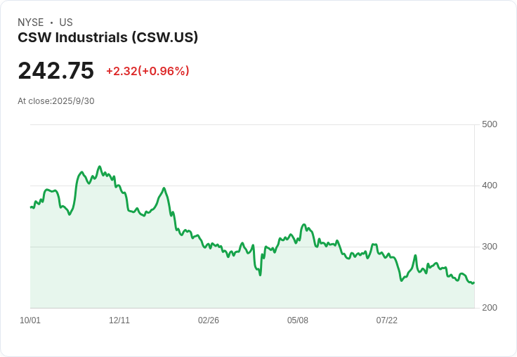This screenshot has height=357, width=517.
Task: Click the US market label
Action: [65, 22]
